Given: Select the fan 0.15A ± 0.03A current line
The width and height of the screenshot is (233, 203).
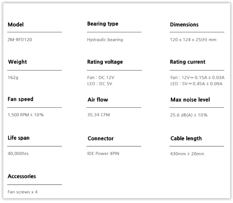Looking at the screenshot, I should 197,78.
